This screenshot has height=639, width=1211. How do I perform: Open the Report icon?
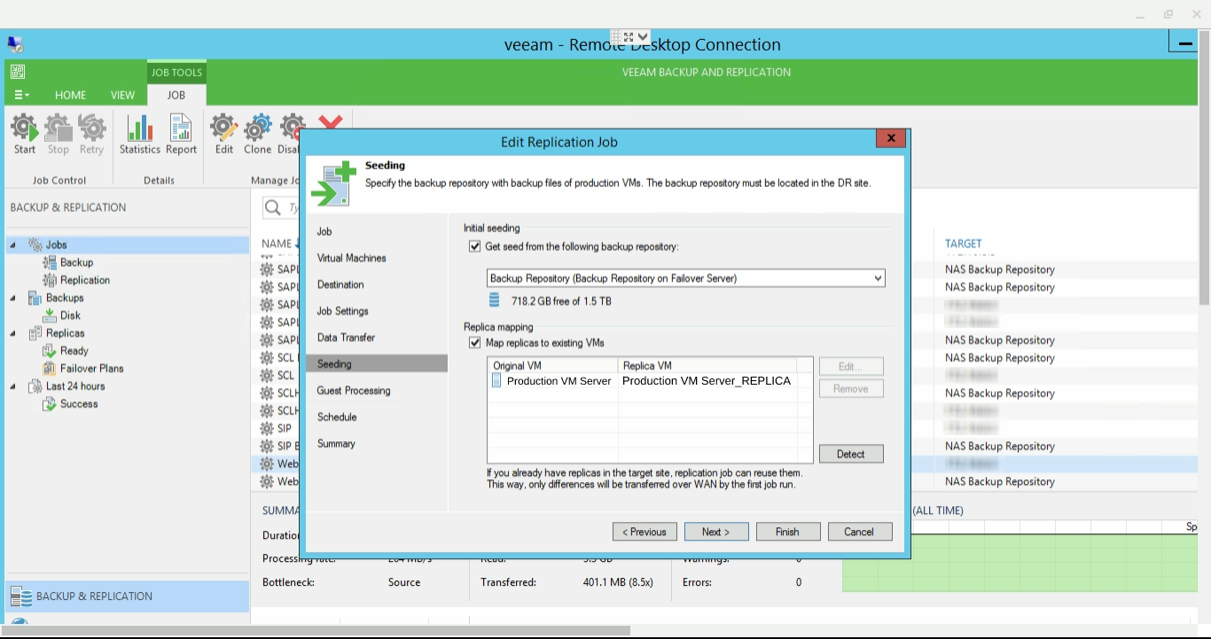181,133
